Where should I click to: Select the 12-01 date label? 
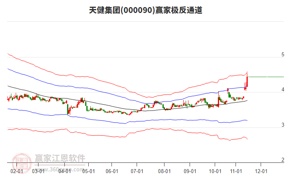click(261, 171)
